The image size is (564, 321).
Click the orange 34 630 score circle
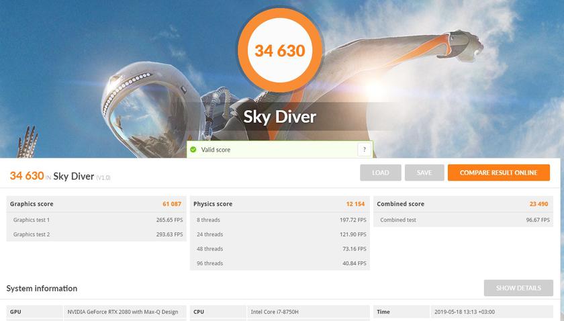click(x=279, y=50)
